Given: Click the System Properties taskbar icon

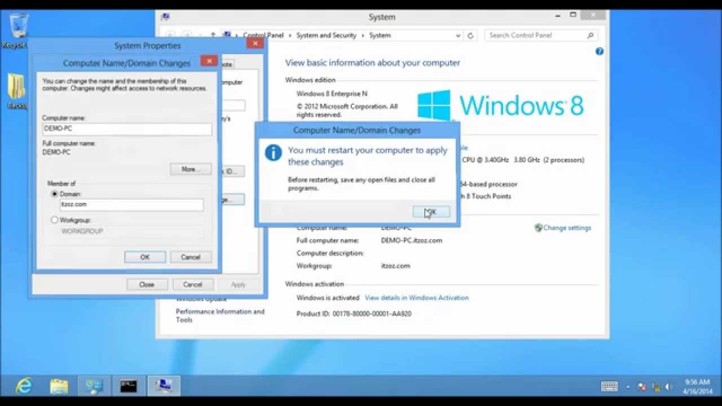Looking at the screenshot, I should (164, 386).
